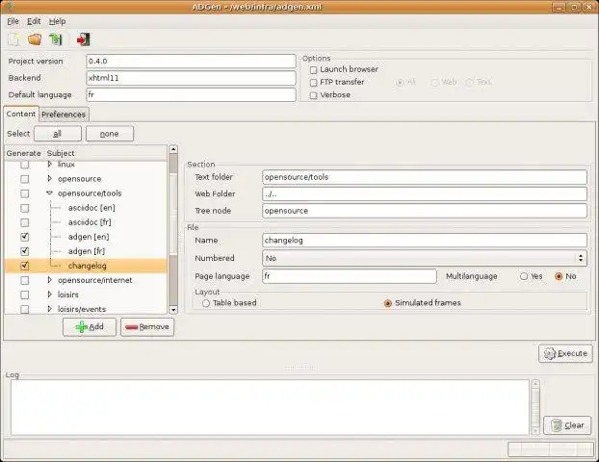Check the Generate box for opensource/internet
Viewport: 599px width, 462px height.
coord(24,280)
